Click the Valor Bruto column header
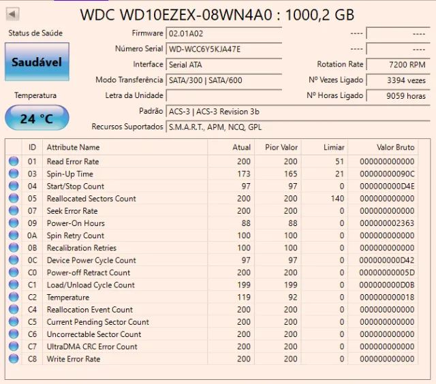 point(383,147)
